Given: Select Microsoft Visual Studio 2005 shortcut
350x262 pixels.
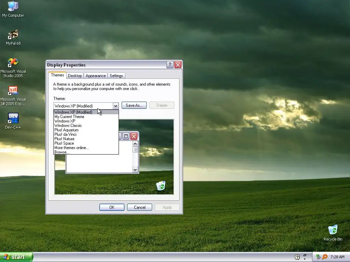Looking at the screenshot, I should point(13,68).
